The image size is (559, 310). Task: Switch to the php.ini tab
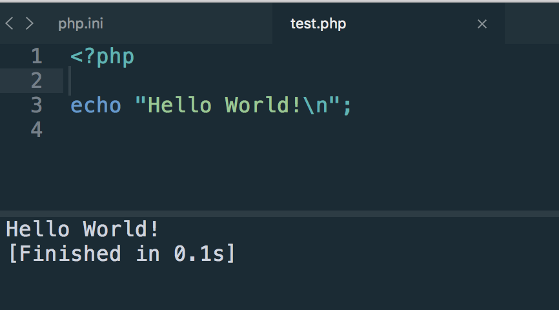81,23
